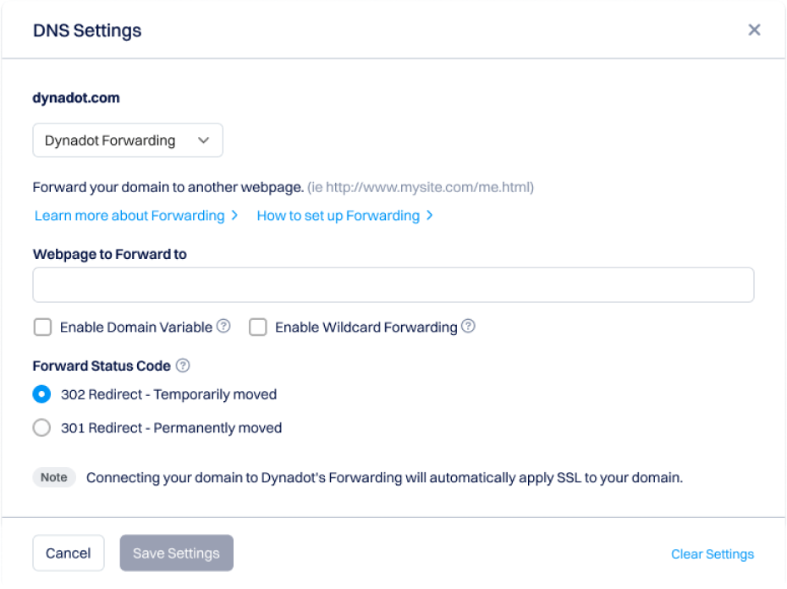Click the help icon beside Enable Wildcard Forwarding
Viewport: 787px width, 589px height.
pyautogui.click(x=468, y=326)
